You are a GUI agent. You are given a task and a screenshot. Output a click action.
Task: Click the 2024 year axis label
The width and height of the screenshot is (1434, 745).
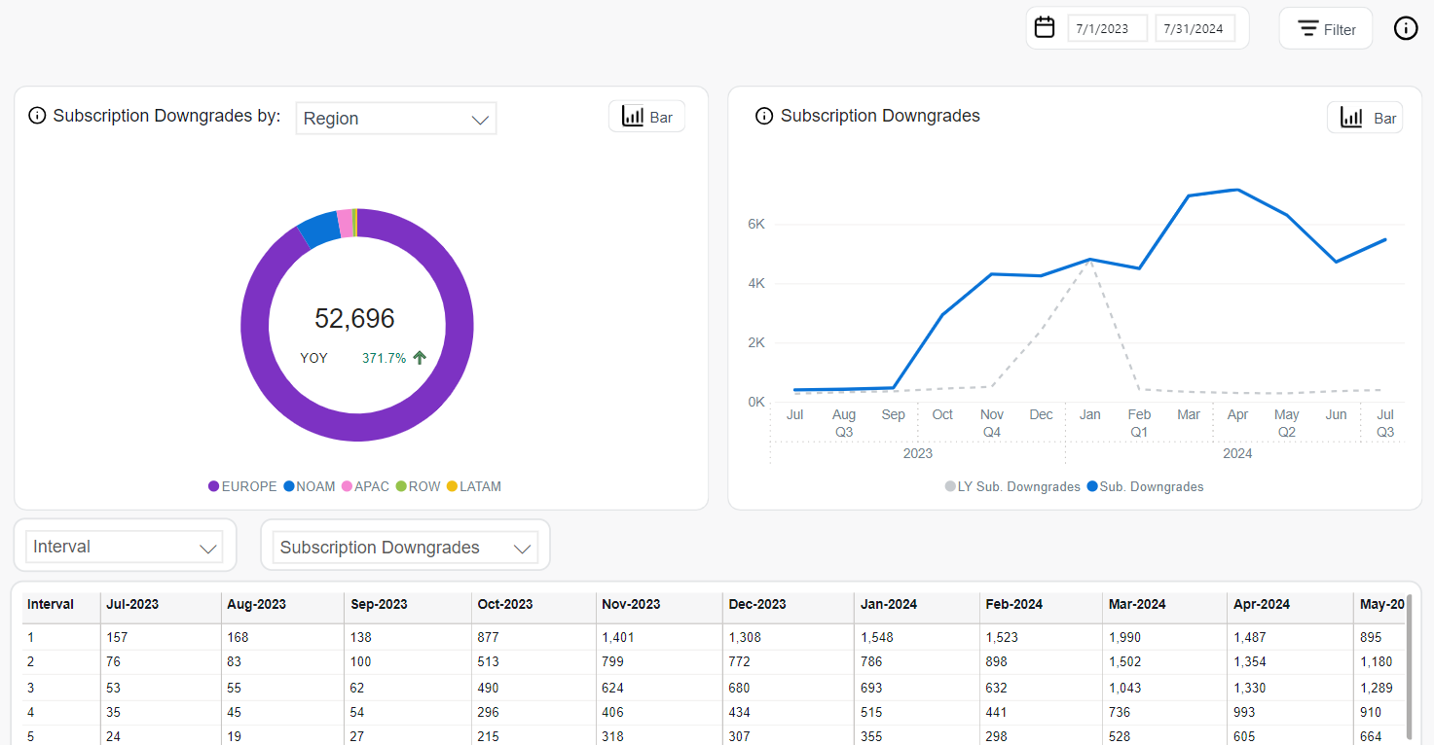[x=1237, y=453]
